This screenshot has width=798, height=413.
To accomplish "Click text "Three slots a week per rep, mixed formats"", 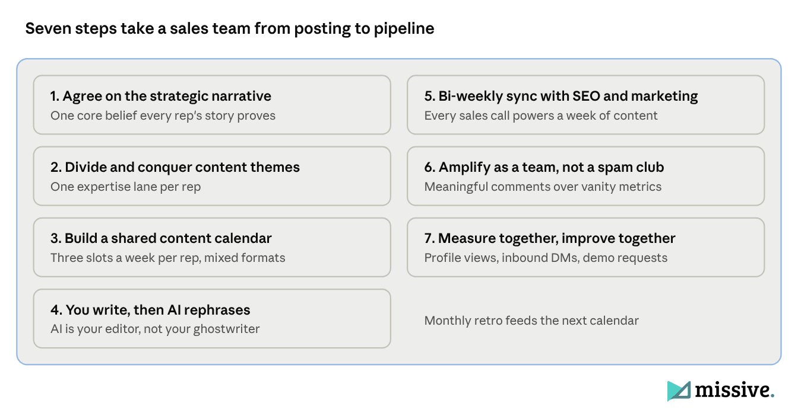I will (168, 258).
